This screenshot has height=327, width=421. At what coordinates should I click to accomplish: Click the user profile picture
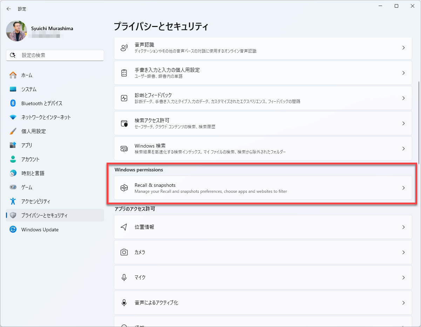pos(16,31)
